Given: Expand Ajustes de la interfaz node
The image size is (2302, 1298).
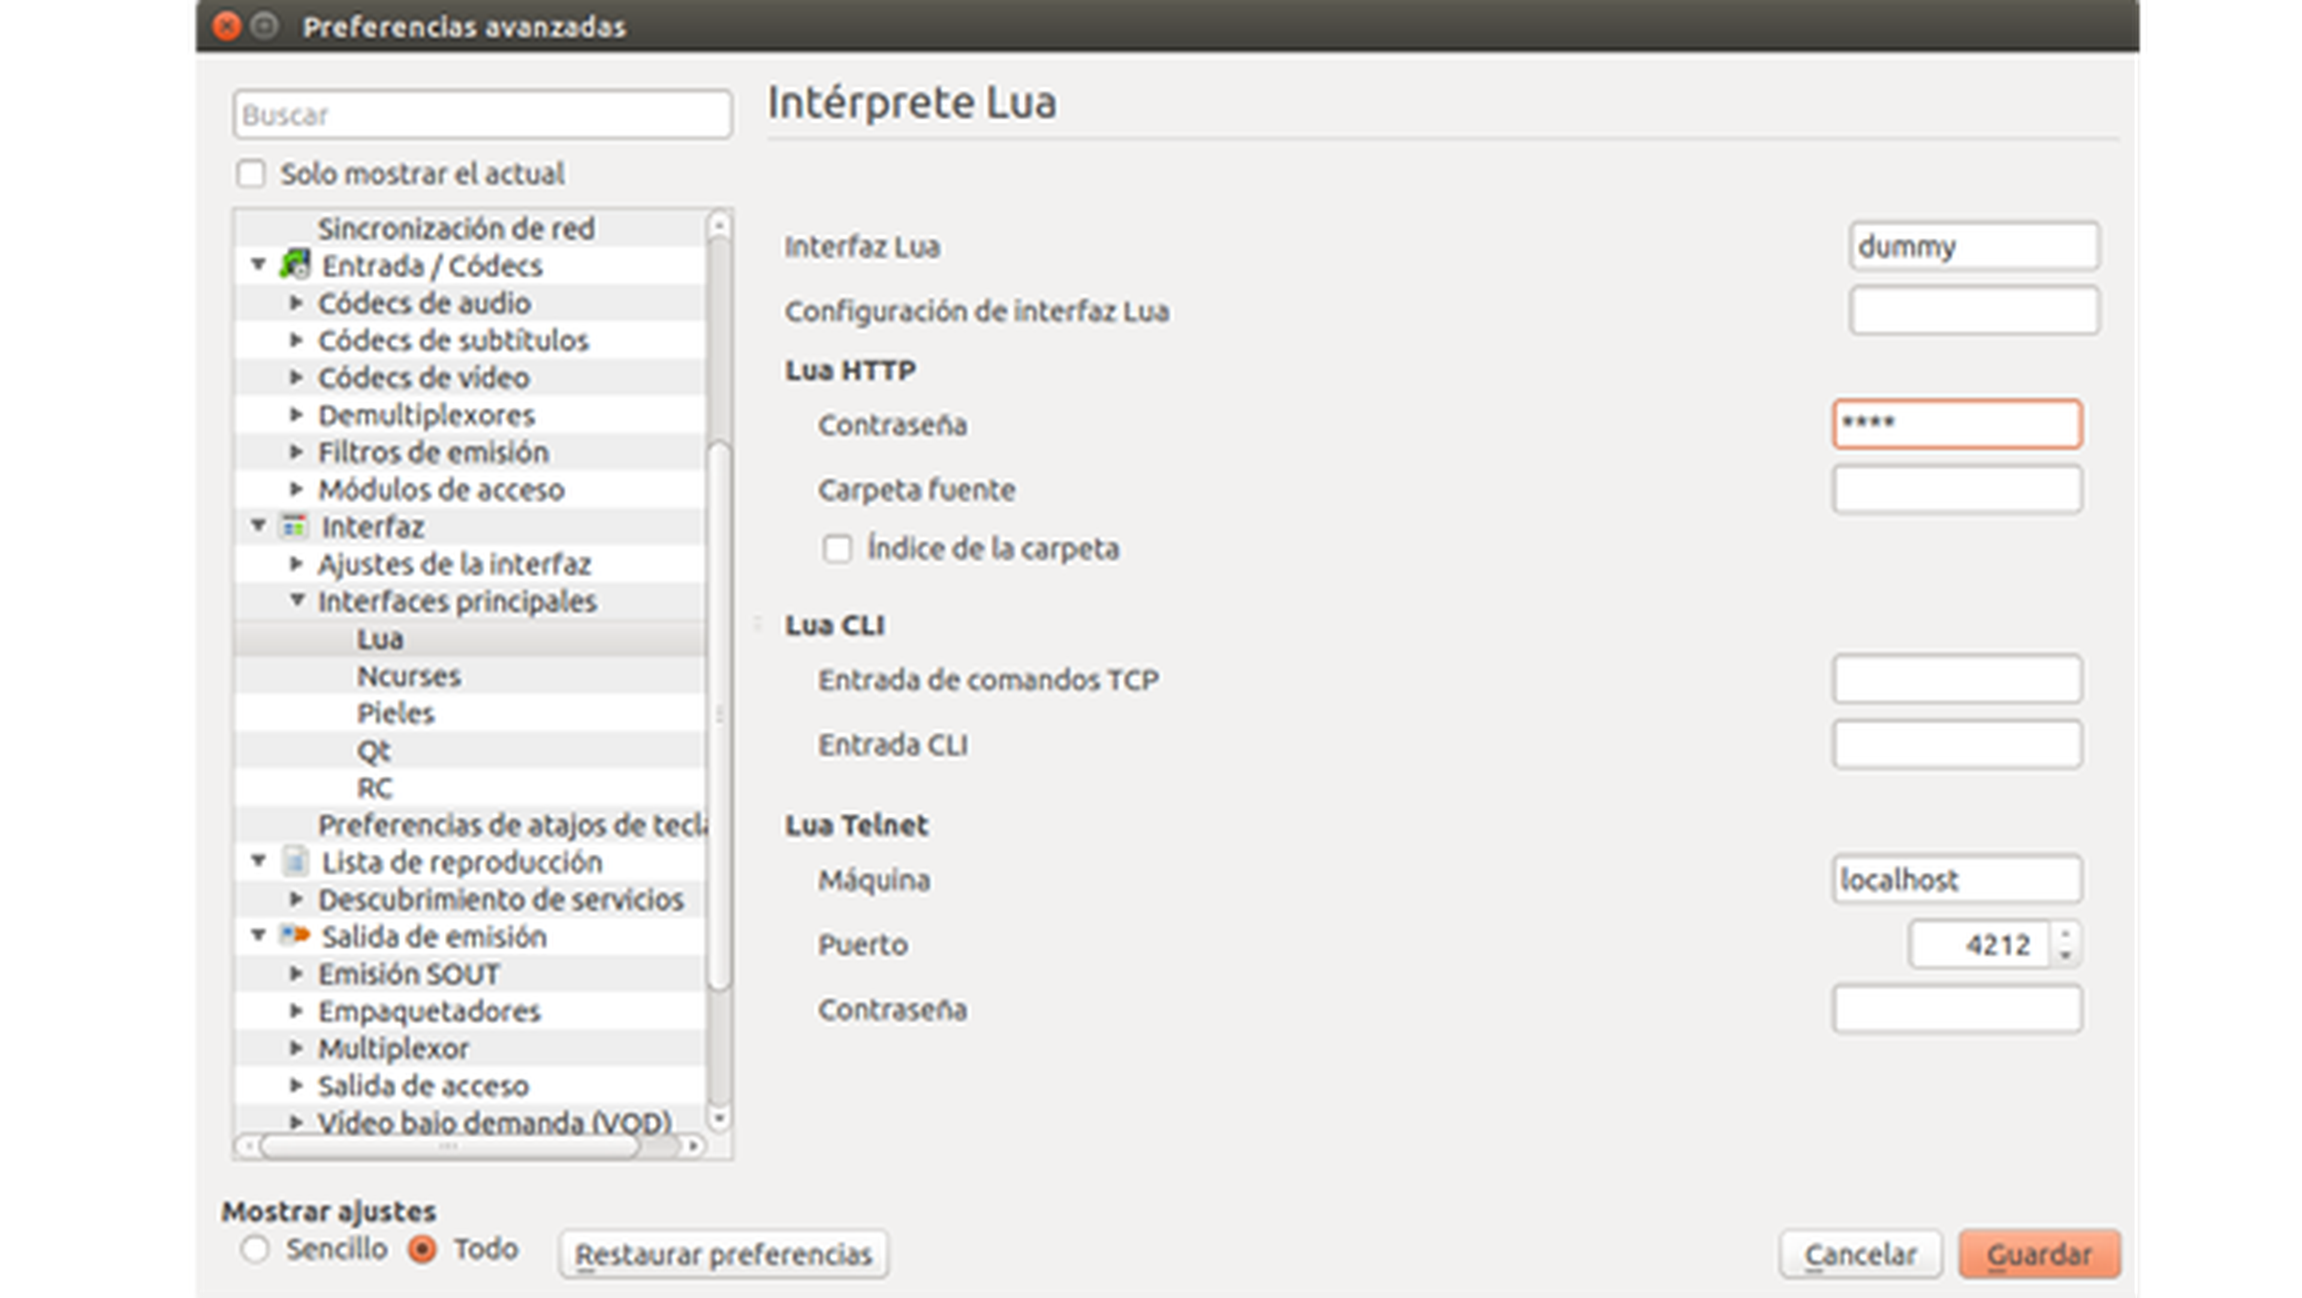Looking at the screenshot, I should click(296, 564).
